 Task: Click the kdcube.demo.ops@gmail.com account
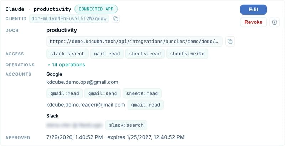[82, 82]
